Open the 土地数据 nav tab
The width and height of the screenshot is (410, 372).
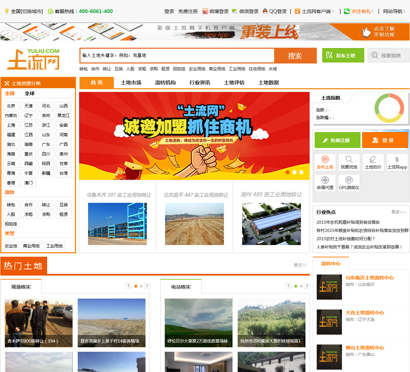(x=269, y=83)
